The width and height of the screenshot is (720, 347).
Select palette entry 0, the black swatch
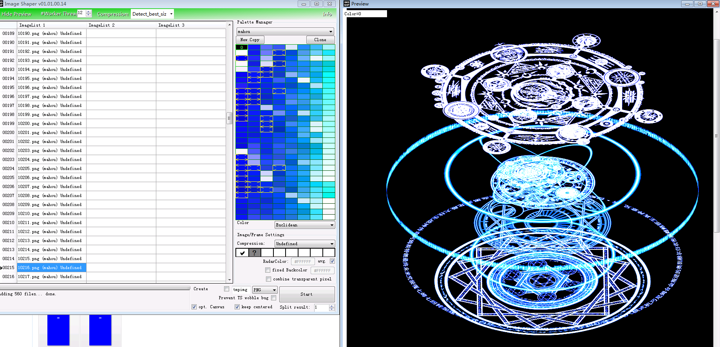coord(242,47)
